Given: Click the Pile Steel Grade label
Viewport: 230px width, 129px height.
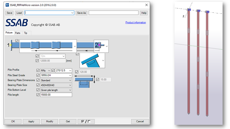Looking at the screenshot, I should click(x=16, y=75).
